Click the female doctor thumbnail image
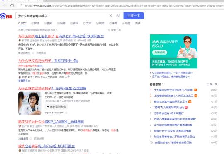 coord(30,103)
